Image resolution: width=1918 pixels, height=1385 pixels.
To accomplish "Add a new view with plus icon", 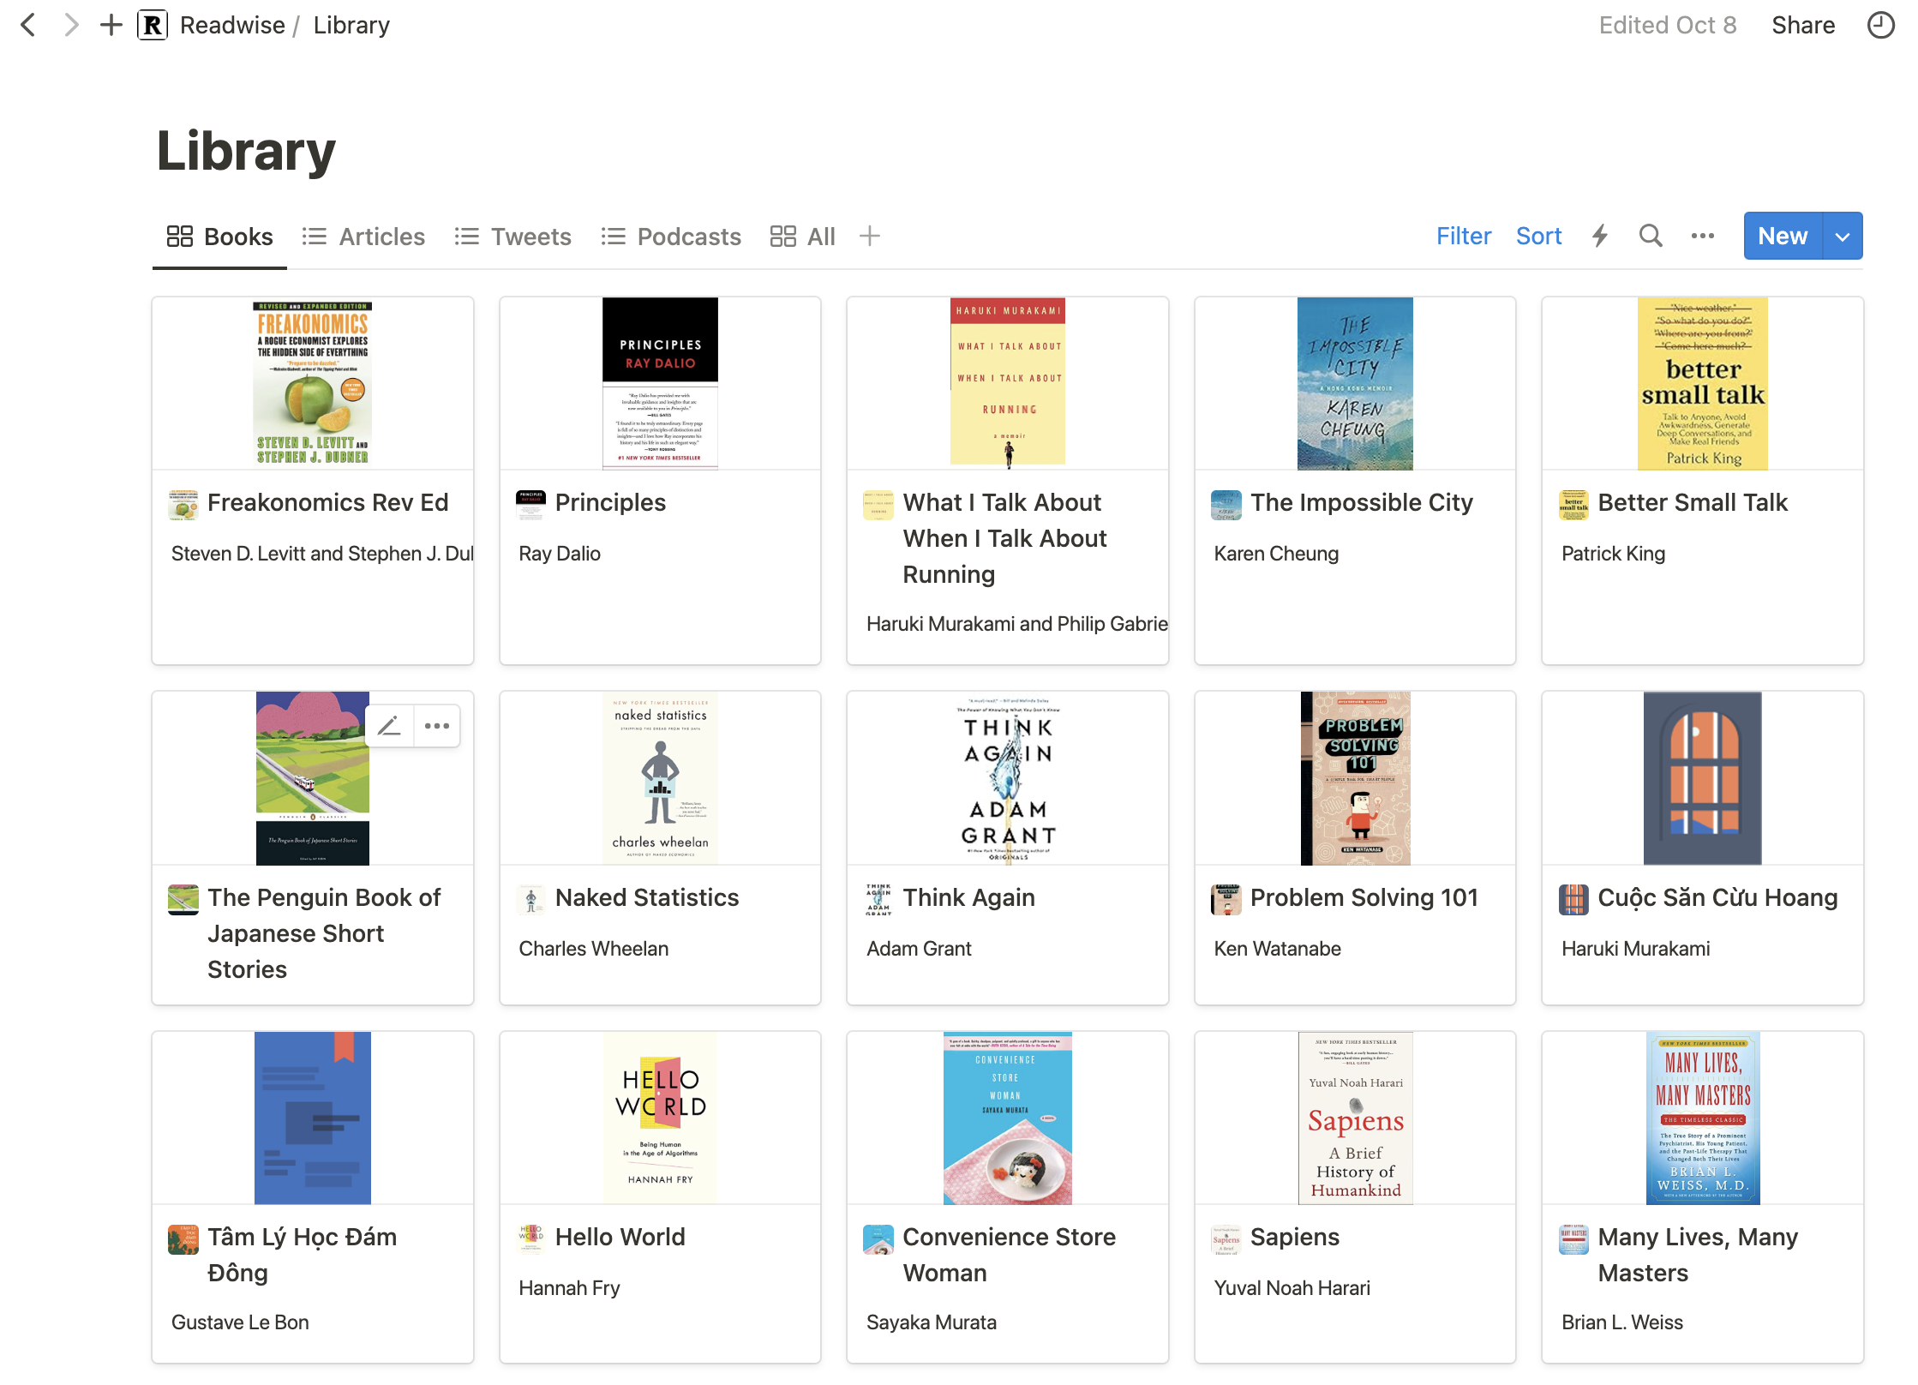I will (869, 236).
